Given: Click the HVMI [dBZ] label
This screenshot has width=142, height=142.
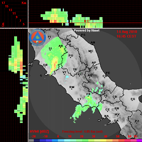Looking at the screenshot, I should (39, 131).
